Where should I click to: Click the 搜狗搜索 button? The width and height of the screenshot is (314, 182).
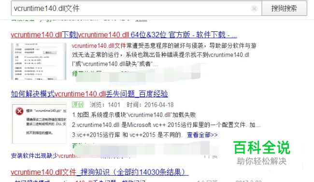tap(284, 8)
